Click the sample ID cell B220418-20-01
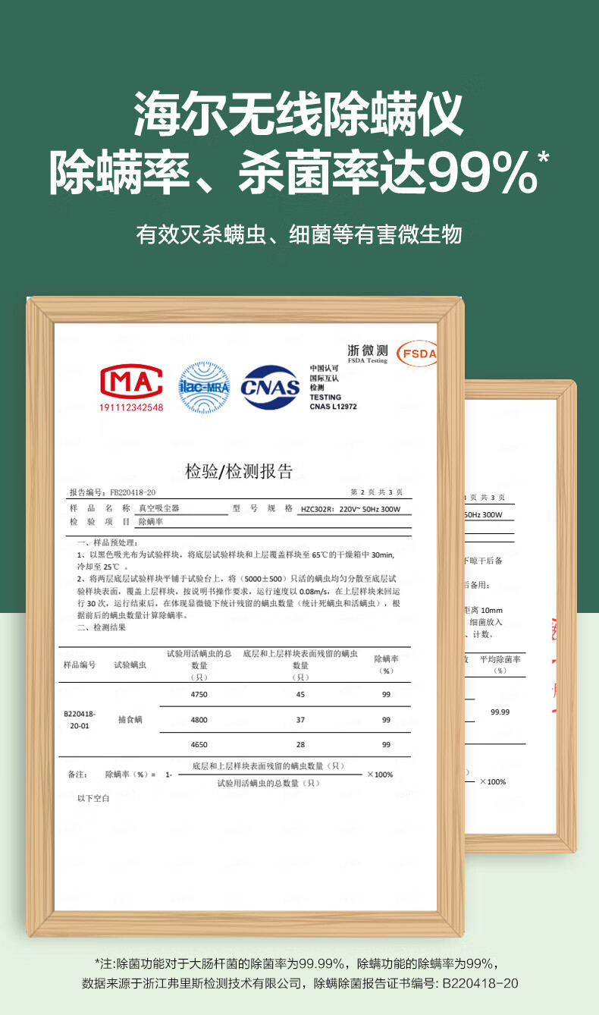The height and width of the screenshot is (1015, 599). (x=80, y=719)
